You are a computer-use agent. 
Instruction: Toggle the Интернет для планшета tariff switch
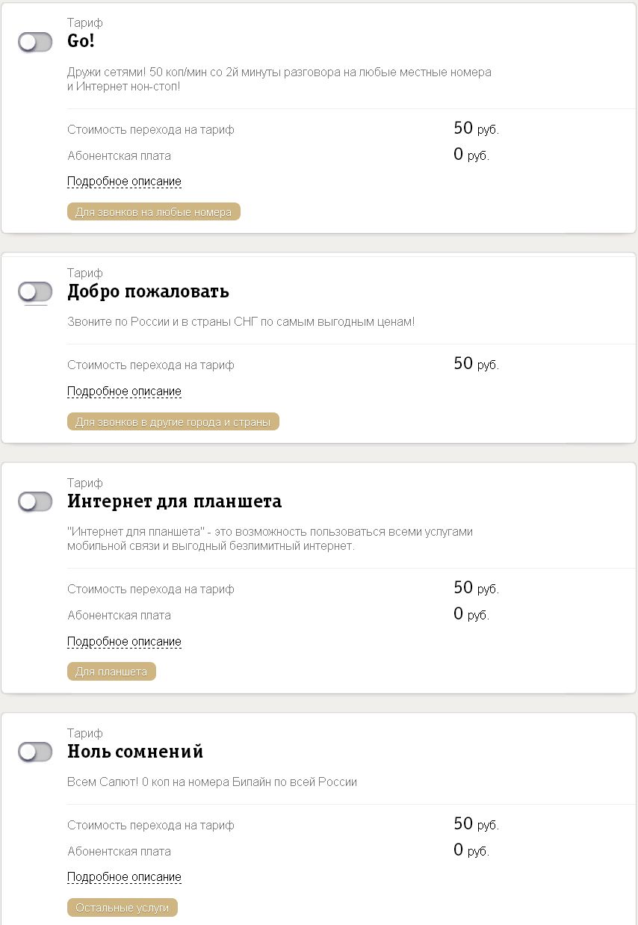click(35, 502)
